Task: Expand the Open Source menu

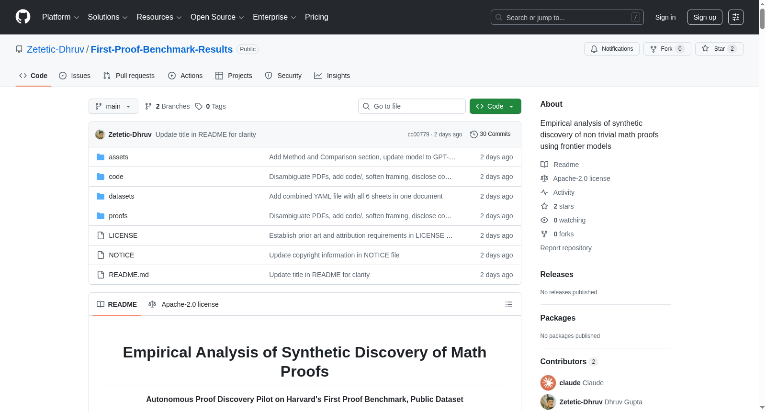Action: click(x=217, y=17)
